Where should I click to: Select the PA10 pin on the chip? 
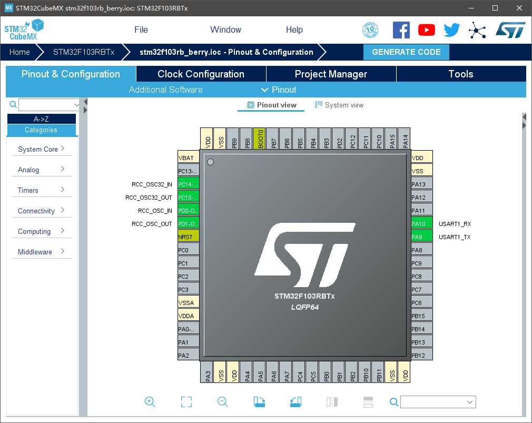tap(422, 223)
